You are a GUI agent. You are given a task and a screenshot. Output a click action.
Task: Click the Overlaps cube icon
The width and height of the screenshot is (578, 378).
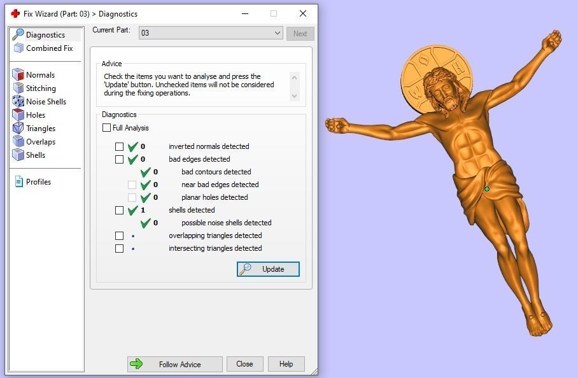click(x=18, y=141)
